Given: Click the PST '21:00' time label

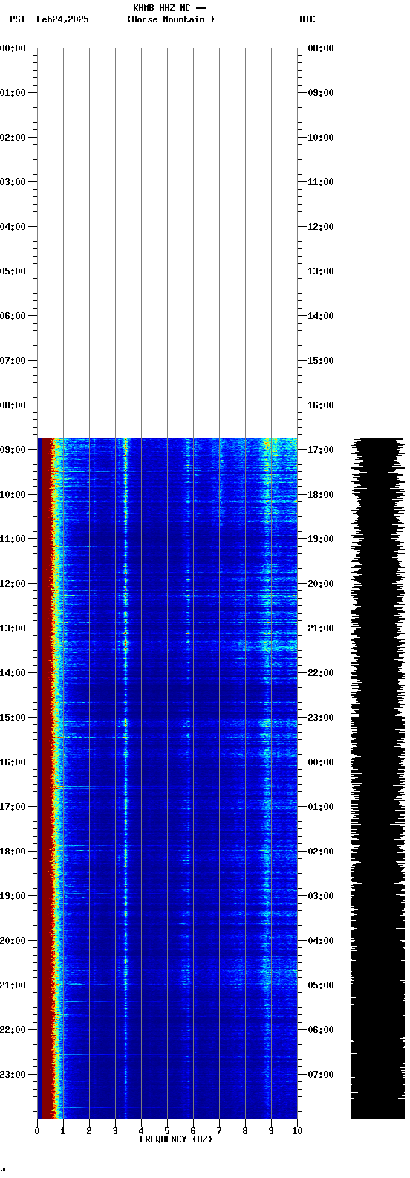Looking at the screenshot, I should tap(13, 985).
